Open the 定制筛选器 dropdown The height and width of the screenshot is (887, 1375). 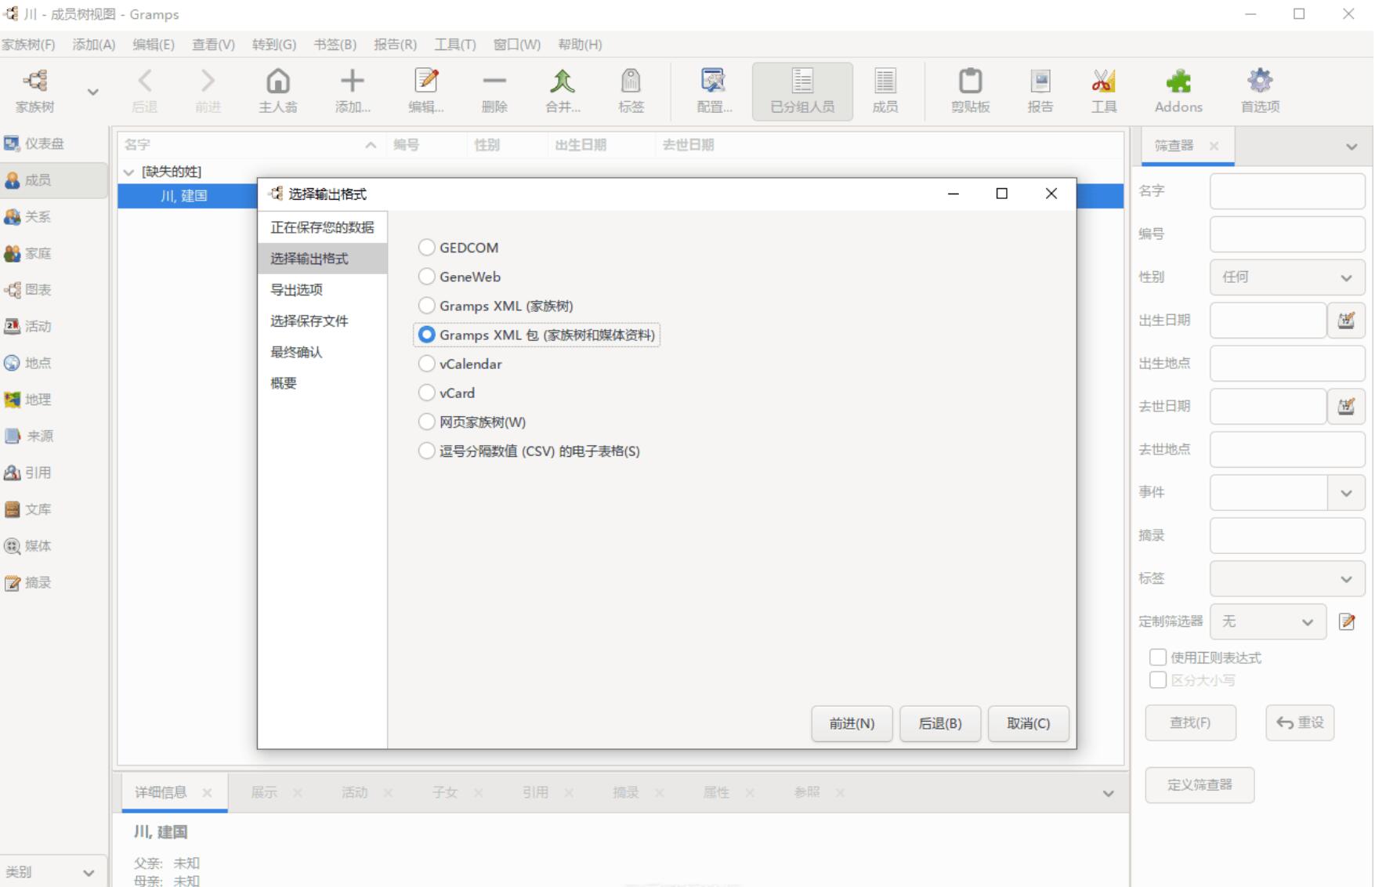coord(1268,621)
